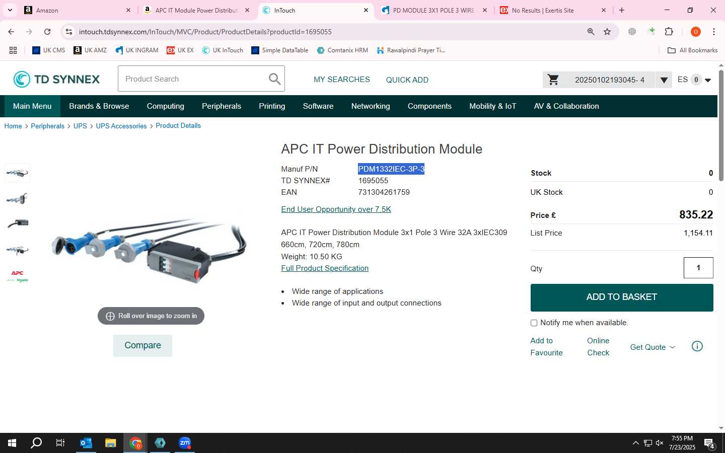Open Outlook from the taskbar
The image size is (725, 453).
pyautogui.click(x=86, y=443)
